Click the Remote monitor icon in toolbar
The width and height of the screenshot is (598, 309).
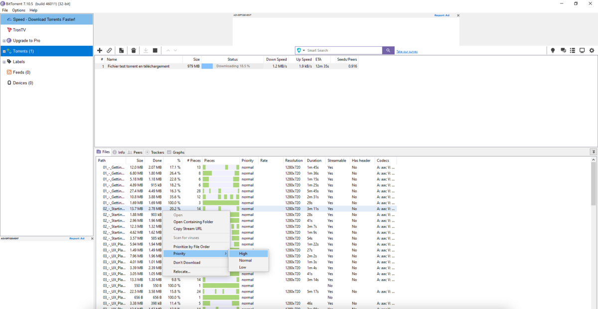click(x=582, y=50)
